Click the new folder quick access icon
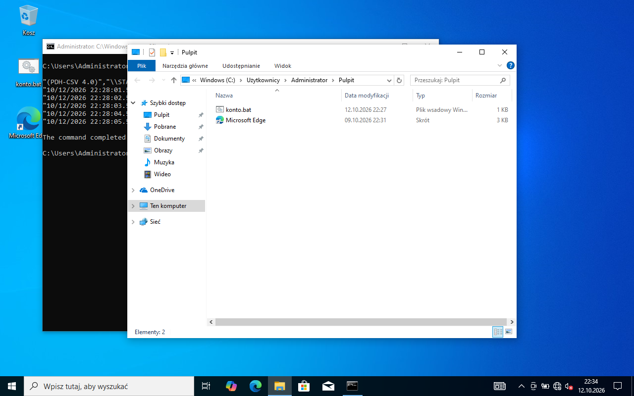 pyautogui.click(x=162, y=52)
